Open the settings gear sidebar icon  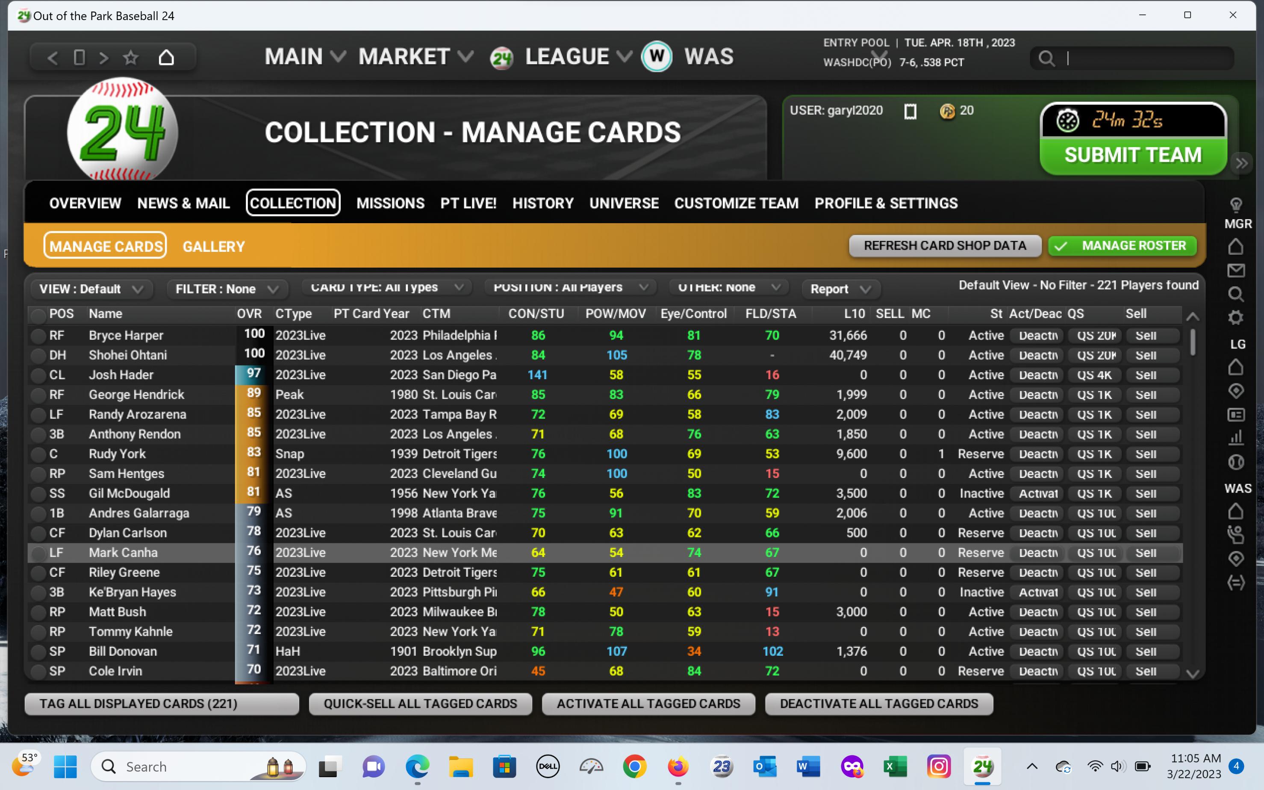click(x=1236, y=317)
